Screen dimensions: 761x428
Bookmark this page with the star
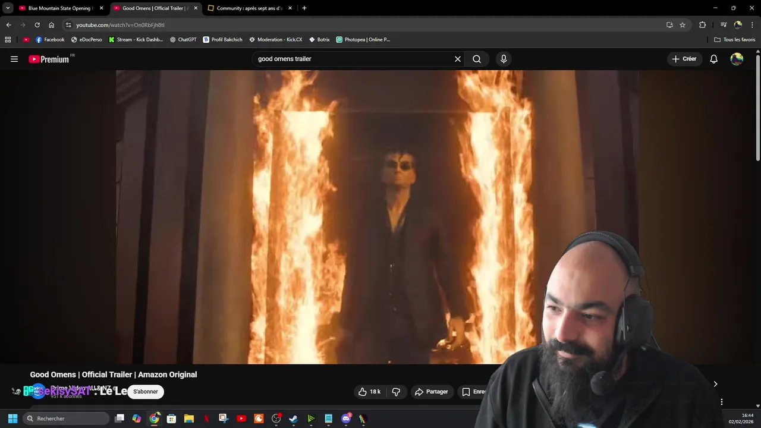click(683, 25)
